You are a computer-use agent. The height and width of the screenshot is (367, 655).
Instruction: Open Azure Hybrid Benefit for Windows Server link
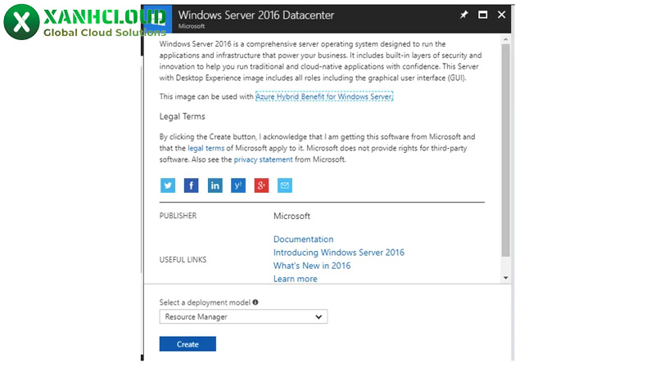tap(324, 96)
